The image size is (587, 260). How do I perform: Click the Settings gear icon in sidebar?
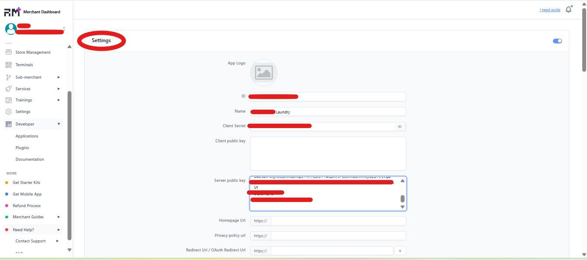point(8,111)
